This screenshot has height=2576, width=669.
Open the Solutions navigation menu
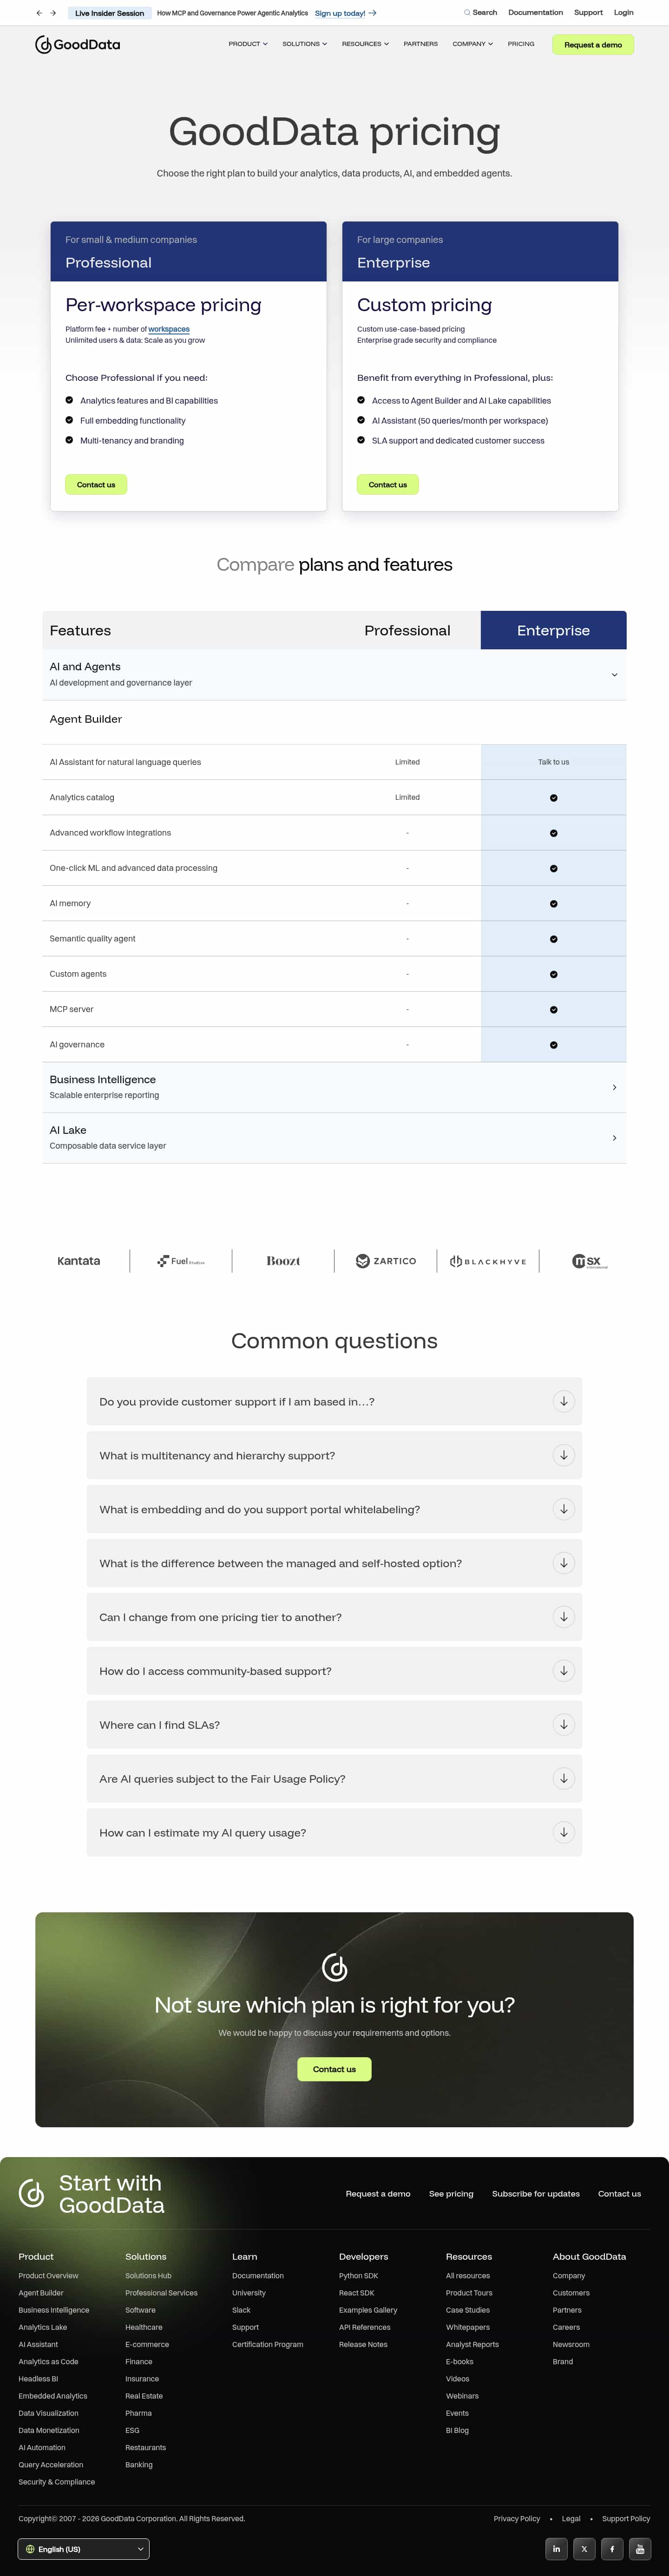click(304, 44)
